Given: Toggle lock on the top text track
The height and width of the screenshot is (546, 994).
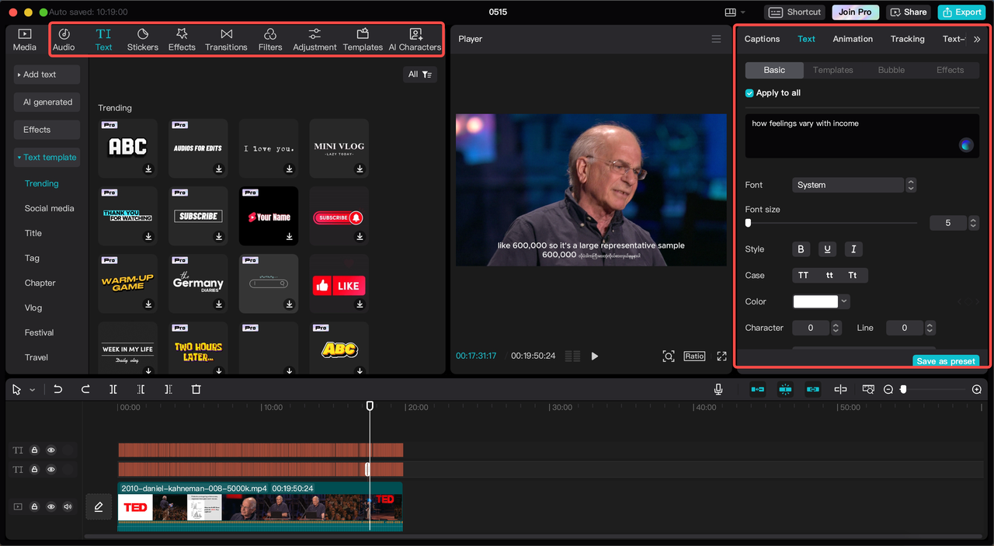Looking at the screenshot, I should 34,450.
